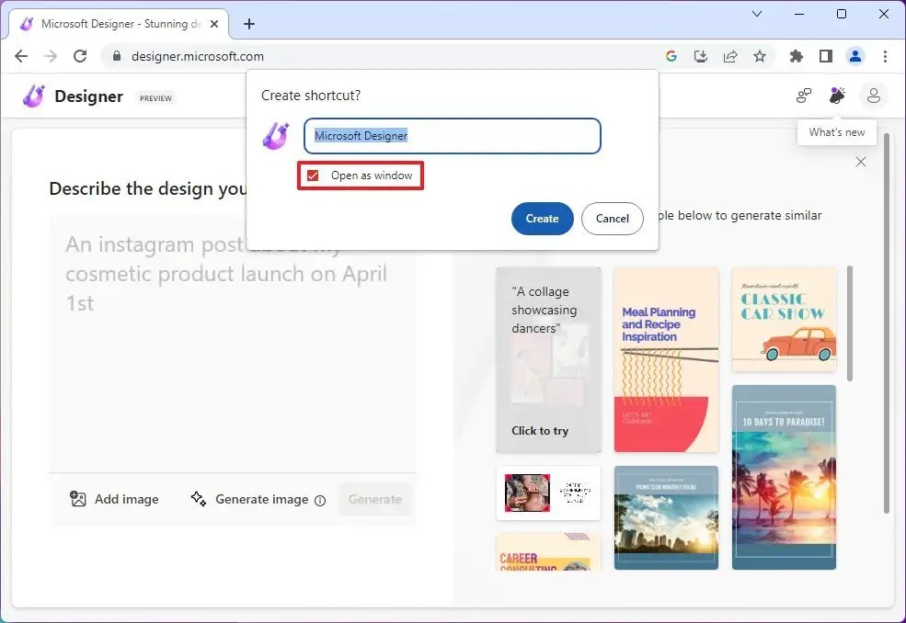Open the Extensions puzzle icon

click(x=797, y=56)
